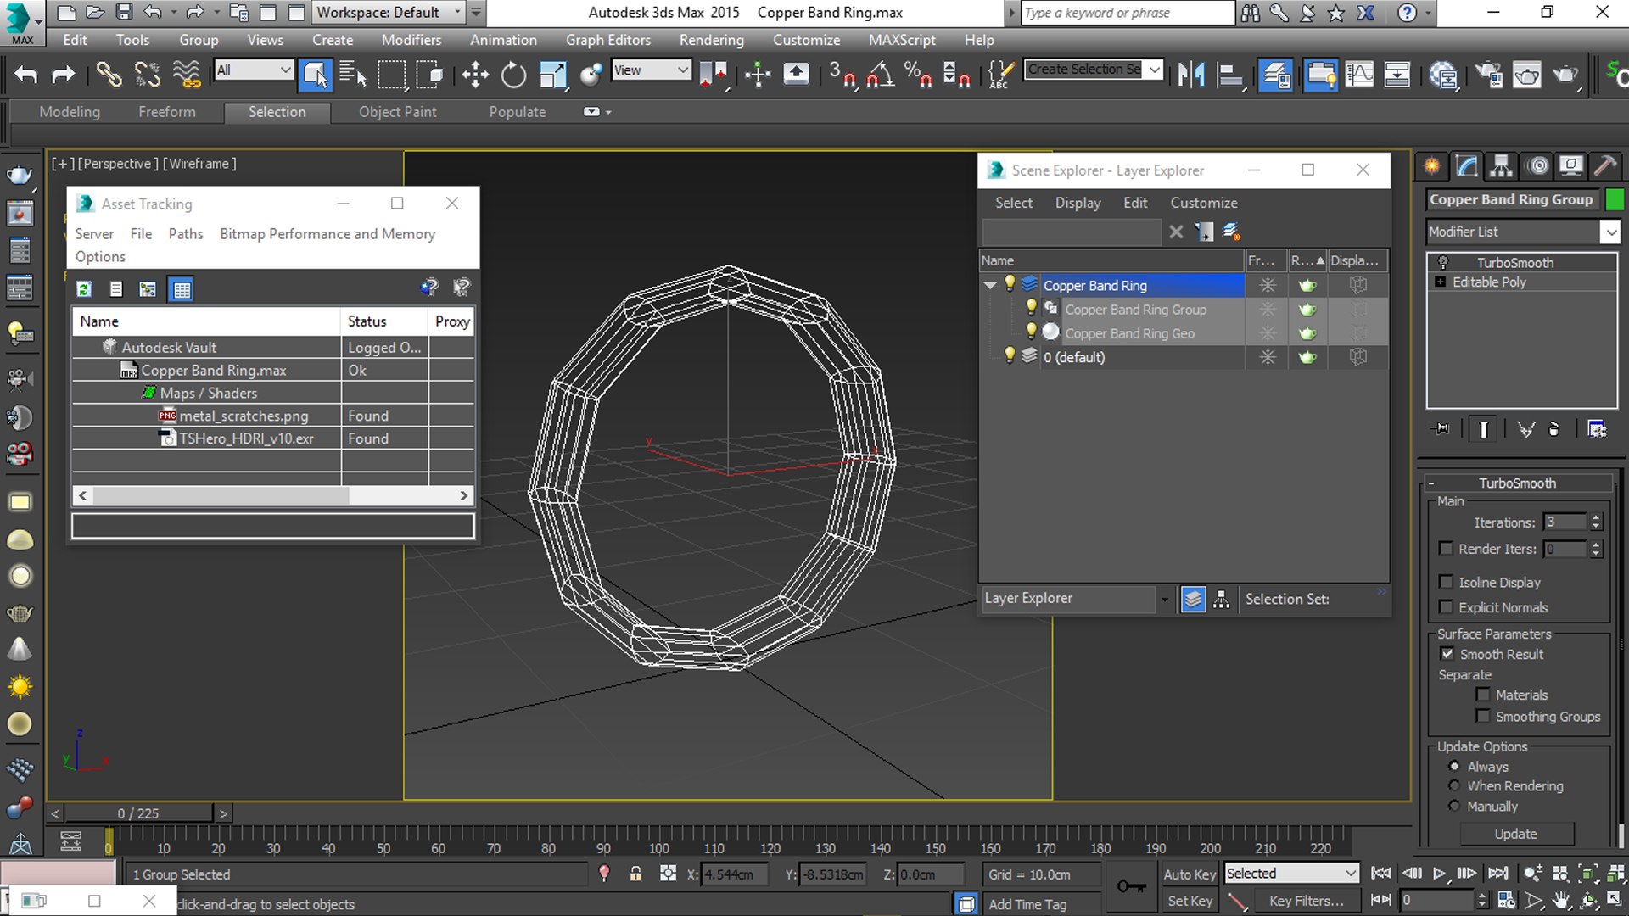1629x916 pixels.
Task: Switch to the Freeform ribbon tab
Action: pos(167,112)
